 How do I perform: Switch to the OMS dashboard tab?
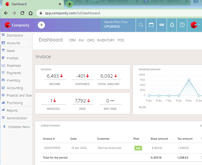(91, 40)
